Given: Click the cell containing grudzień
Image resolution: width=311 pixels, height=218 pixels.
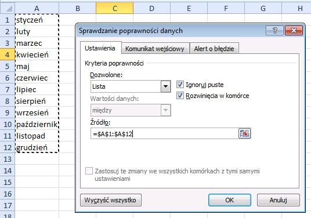Looking at the screenshot, I should coord(37,147).
